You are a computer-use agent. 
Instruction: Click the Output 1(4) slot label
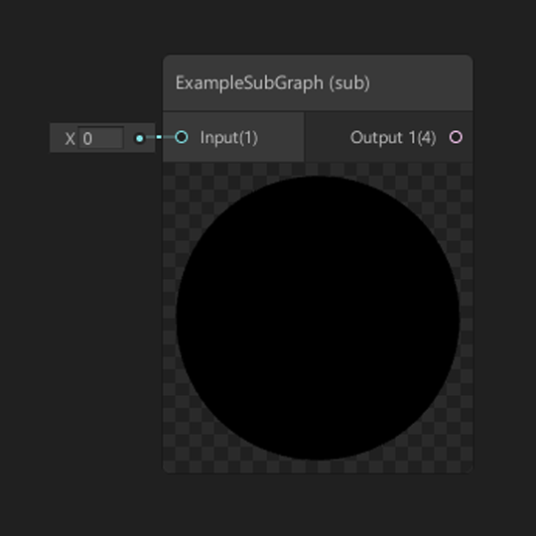pos(393,137)
